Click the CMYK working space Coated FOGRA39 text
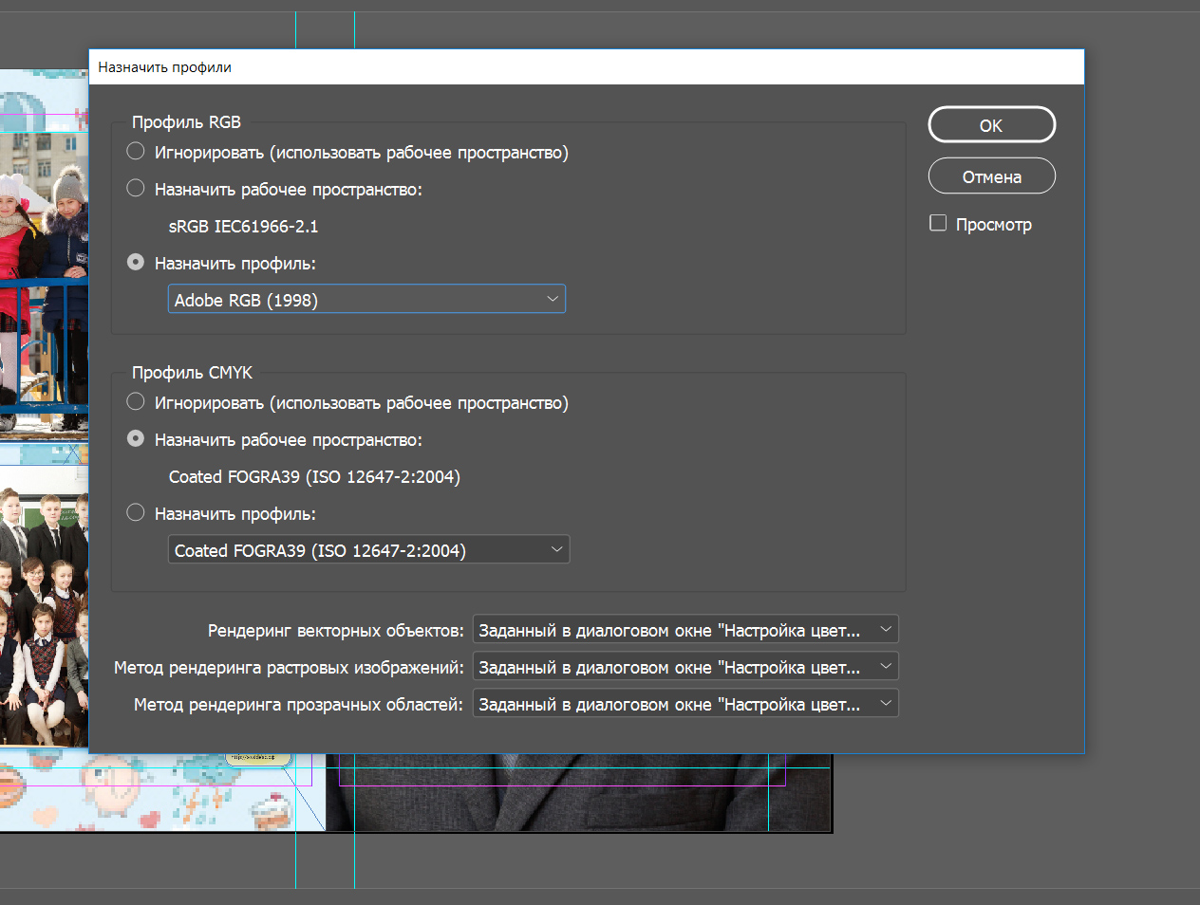The image size is (1200, 905). 314,477
